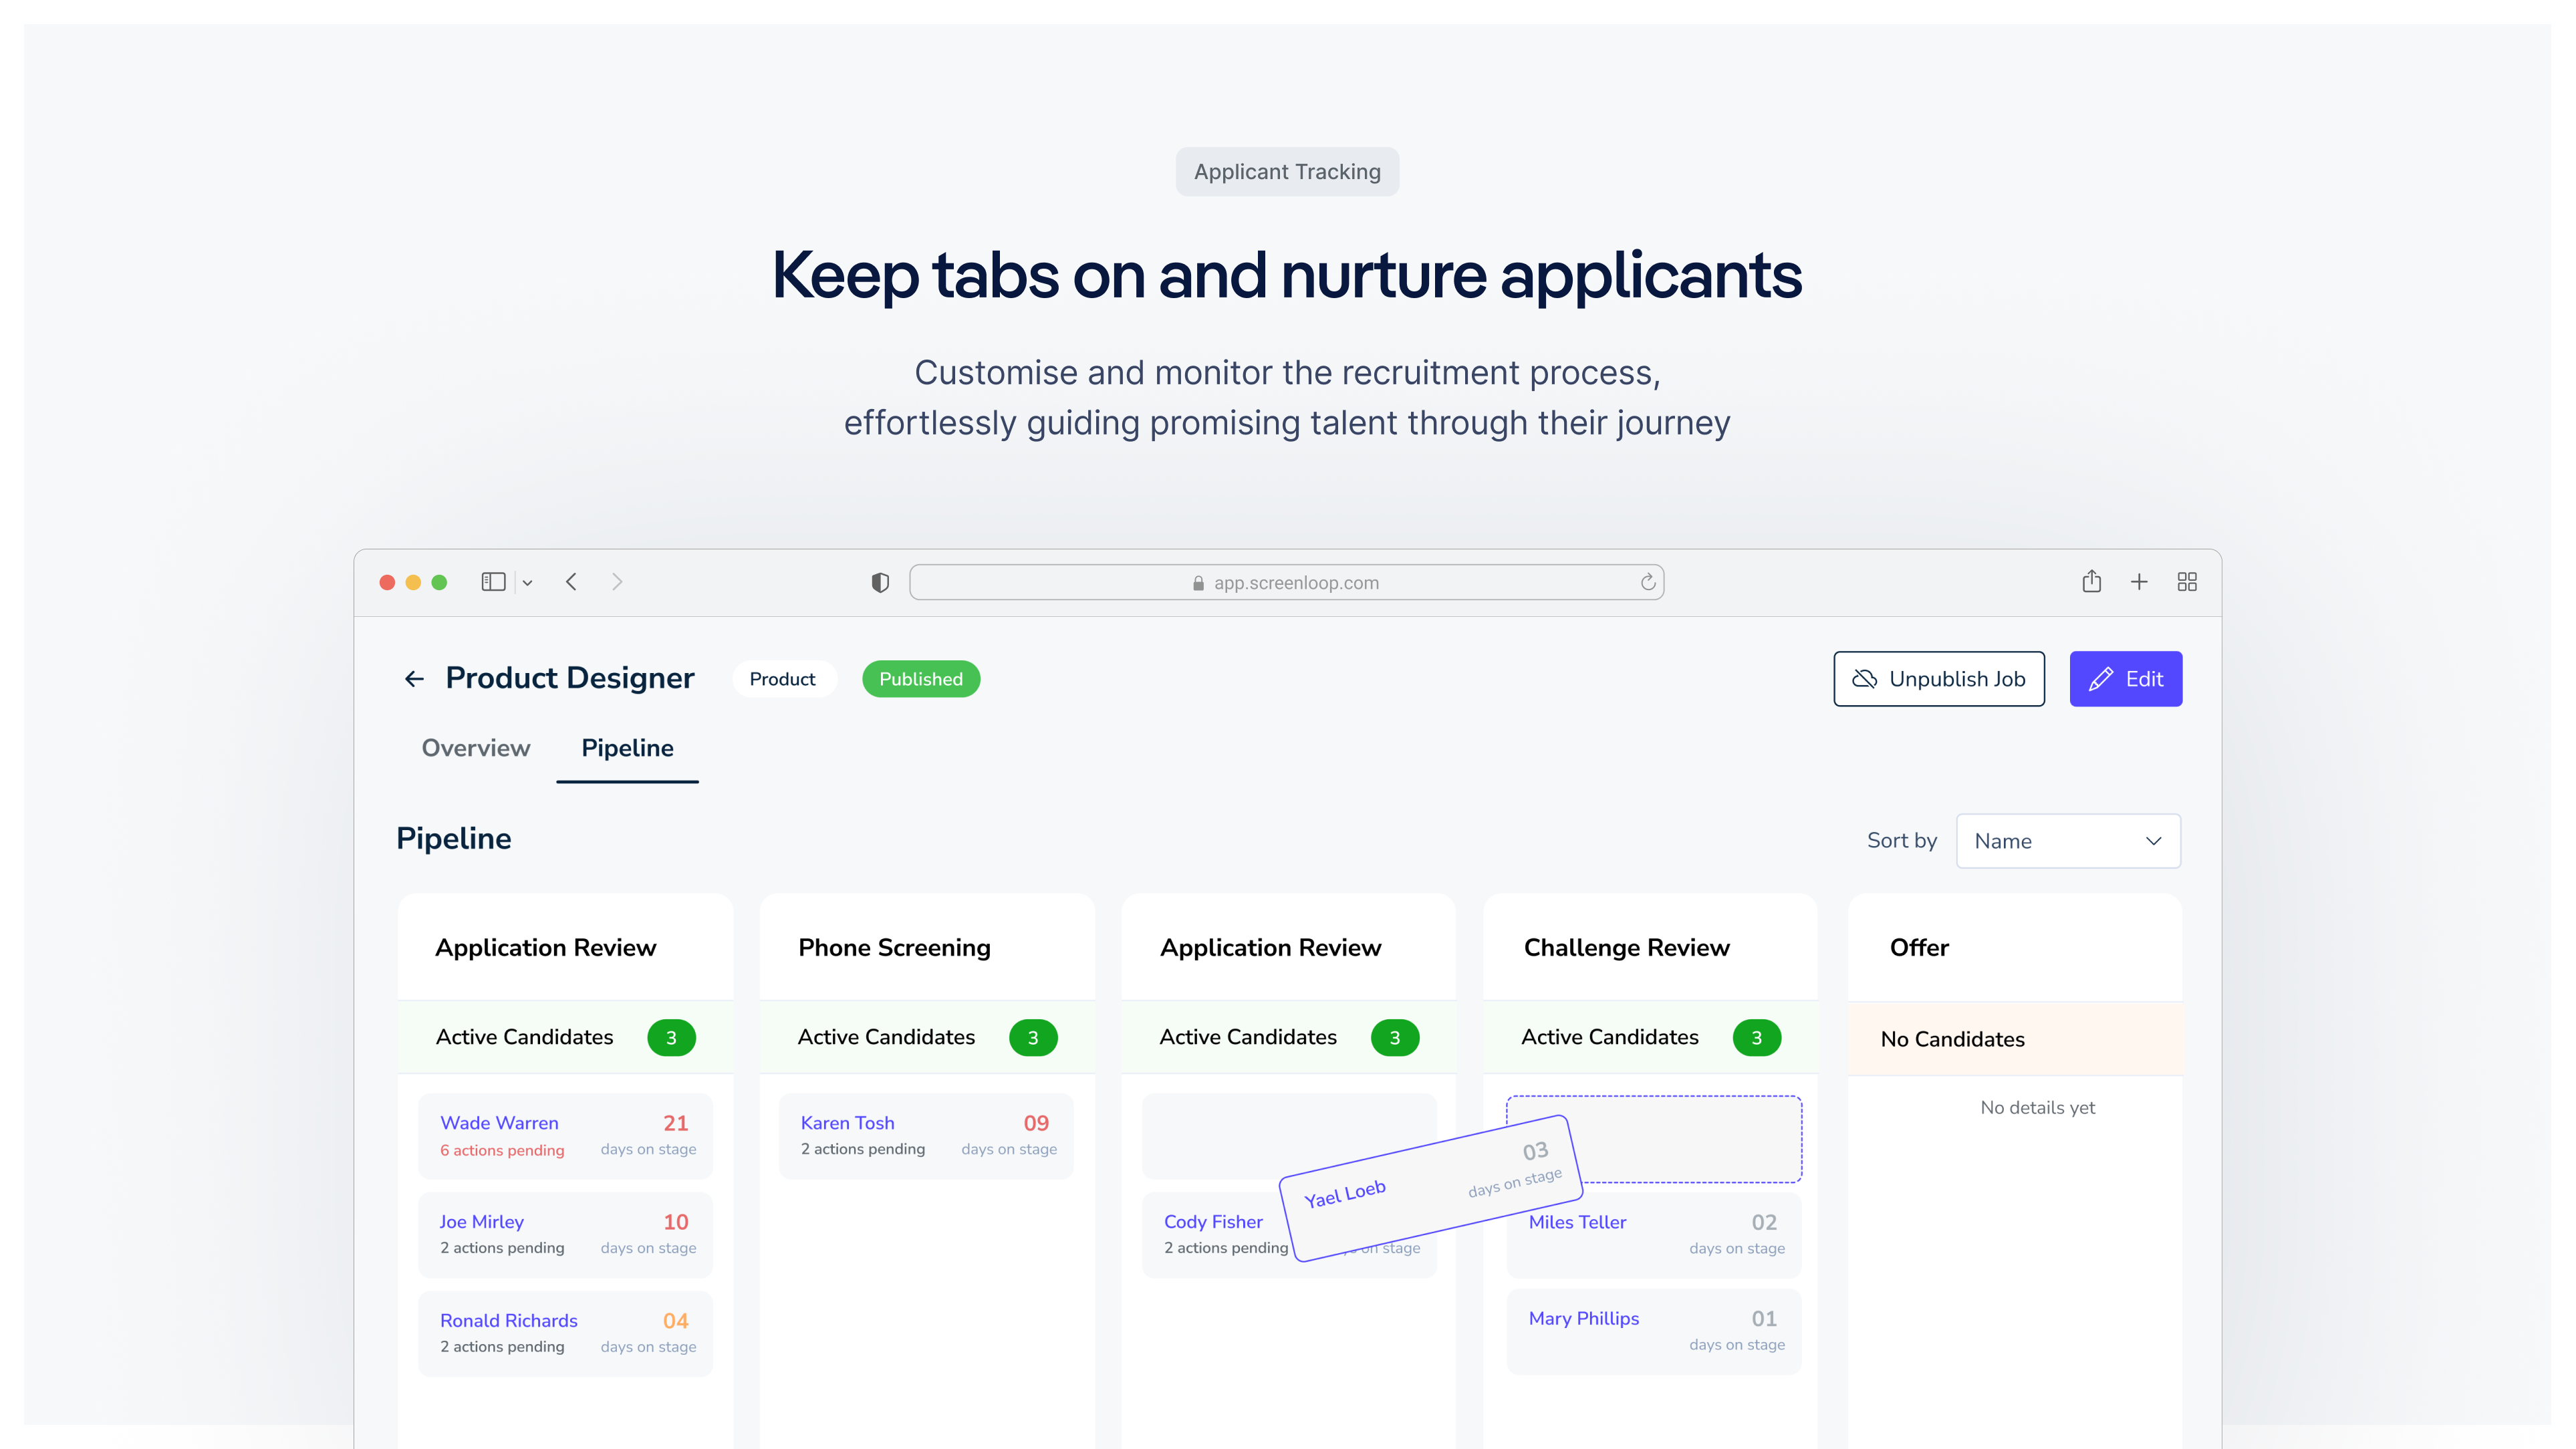Click the reload page icon
The image size is (2576, 1449).
tap(1648, 582)
